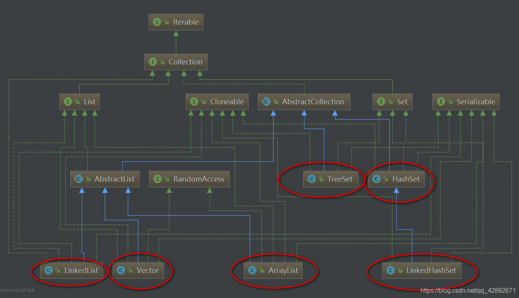519x298 pixels.
Task: Select the Serializable interface node
Action: pos(466,102)
